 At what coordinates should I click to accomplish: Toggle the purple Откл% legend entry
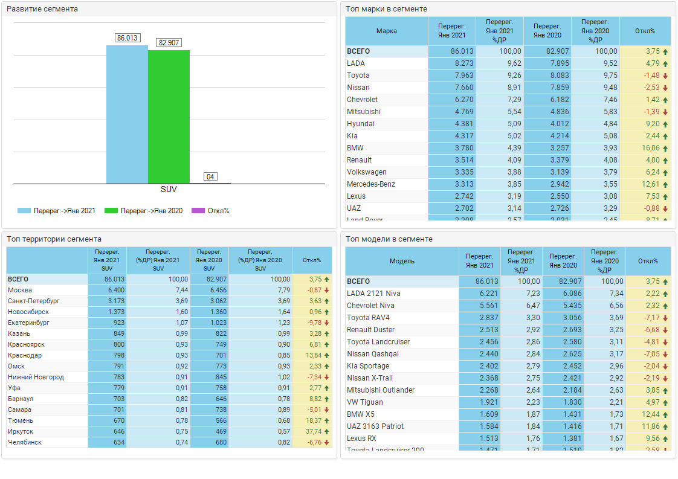point(198,211)
